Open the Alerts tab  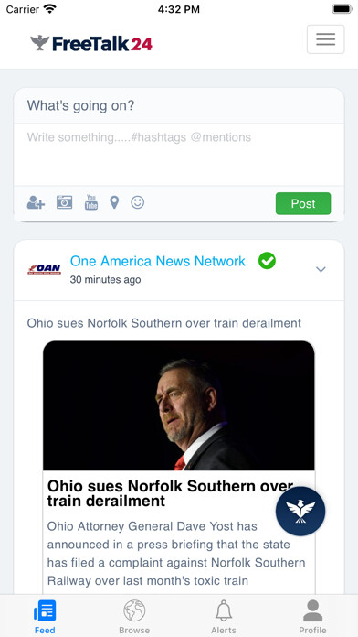tap(224, 617)
